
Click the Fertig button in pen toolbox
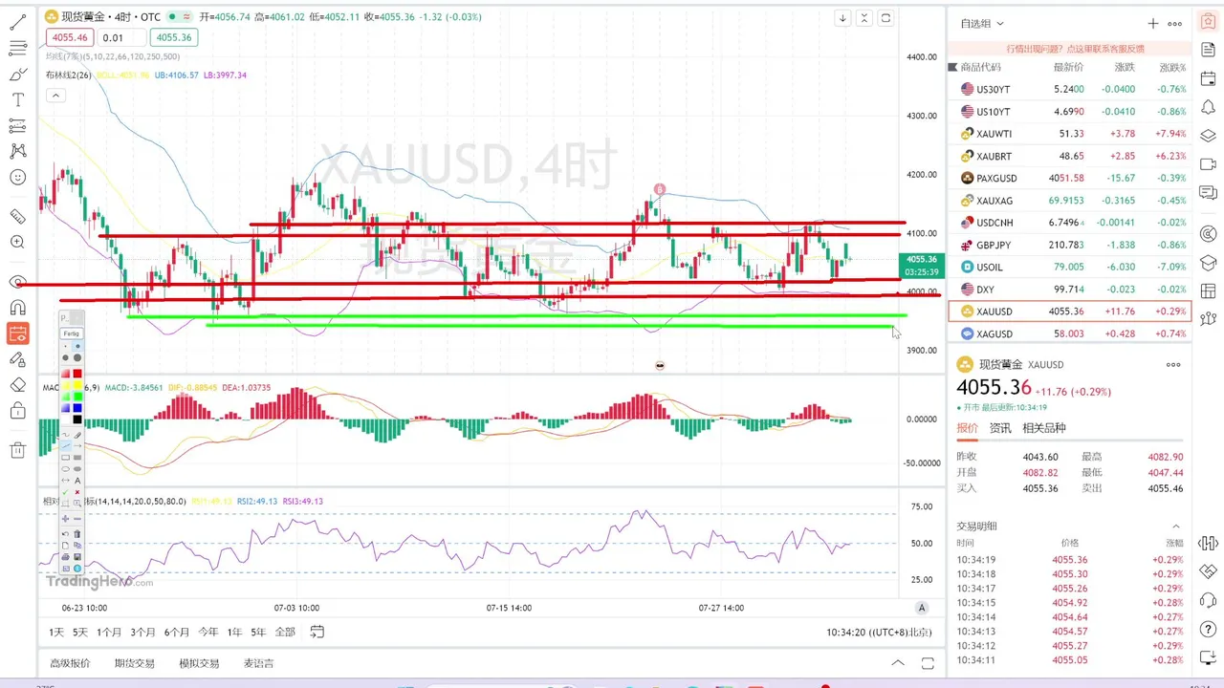coord(72,333)
